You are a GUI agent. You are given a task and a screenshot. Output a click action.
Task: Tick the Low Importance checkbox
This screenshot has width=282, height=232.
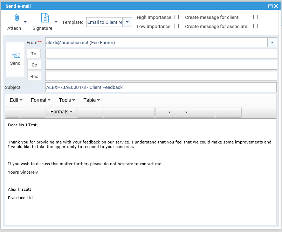click(177, 26)
